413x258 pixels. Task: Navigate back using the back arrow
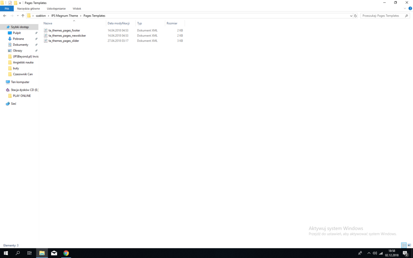pyautogui.click(x=5, y=16)
